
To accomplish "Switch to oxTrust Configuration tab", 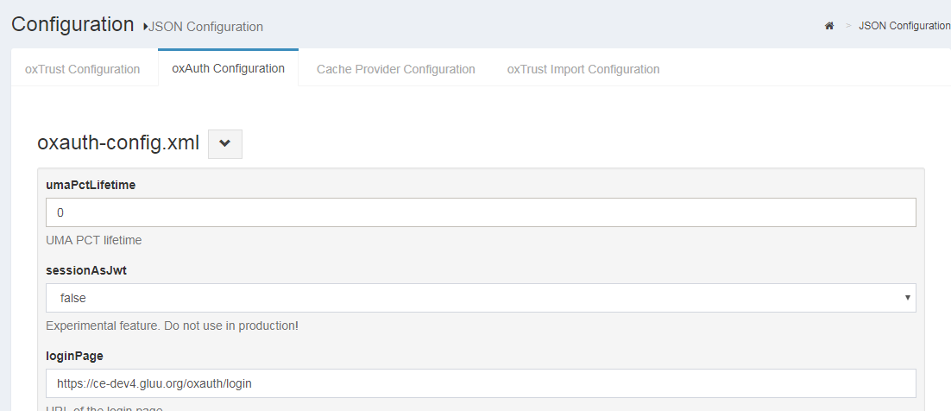I will click(82, 69).
